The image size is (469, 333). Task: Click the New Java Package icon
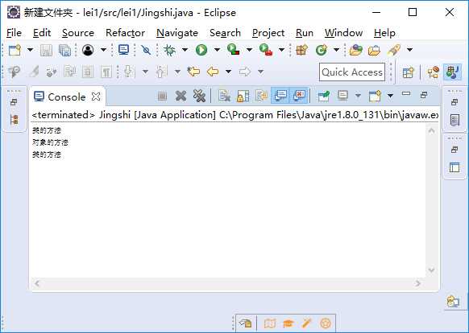[302, 50]
